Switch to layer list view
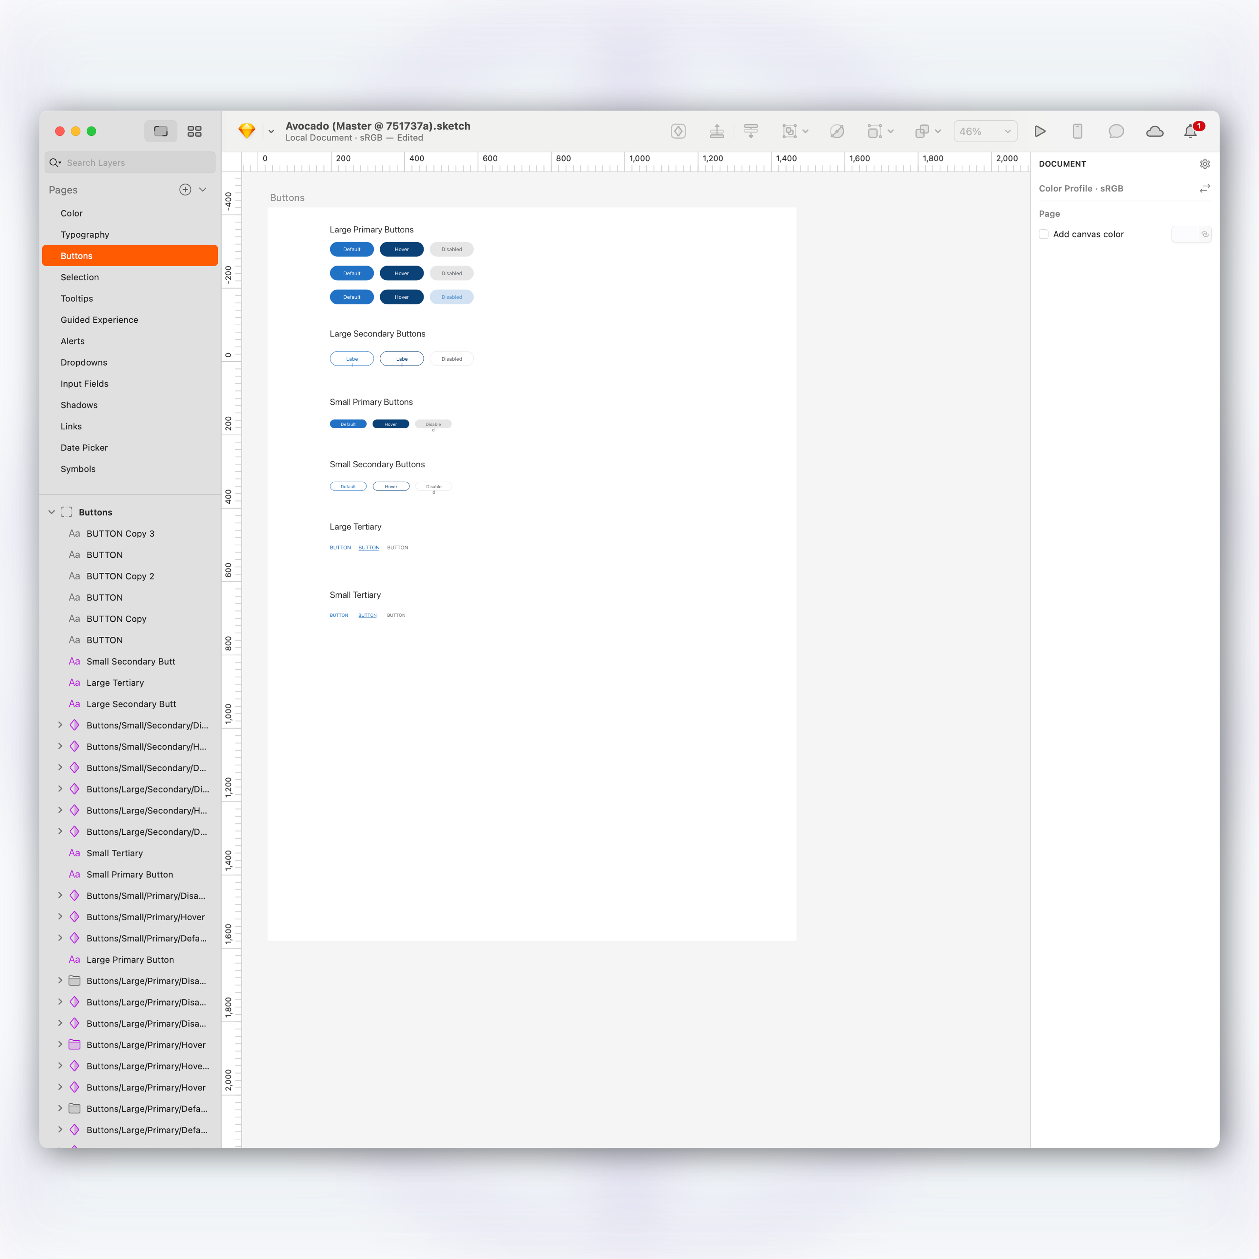Viewport: 1259px width, 1259px height. point(160,131)
